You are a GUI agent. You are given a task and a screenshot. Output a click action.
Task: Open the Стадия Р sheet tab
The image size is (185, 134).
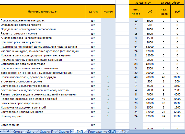click(65, 131)
